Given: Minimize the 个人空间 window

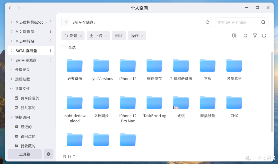Looking at the screenshot, I should [x=247, y=8].
